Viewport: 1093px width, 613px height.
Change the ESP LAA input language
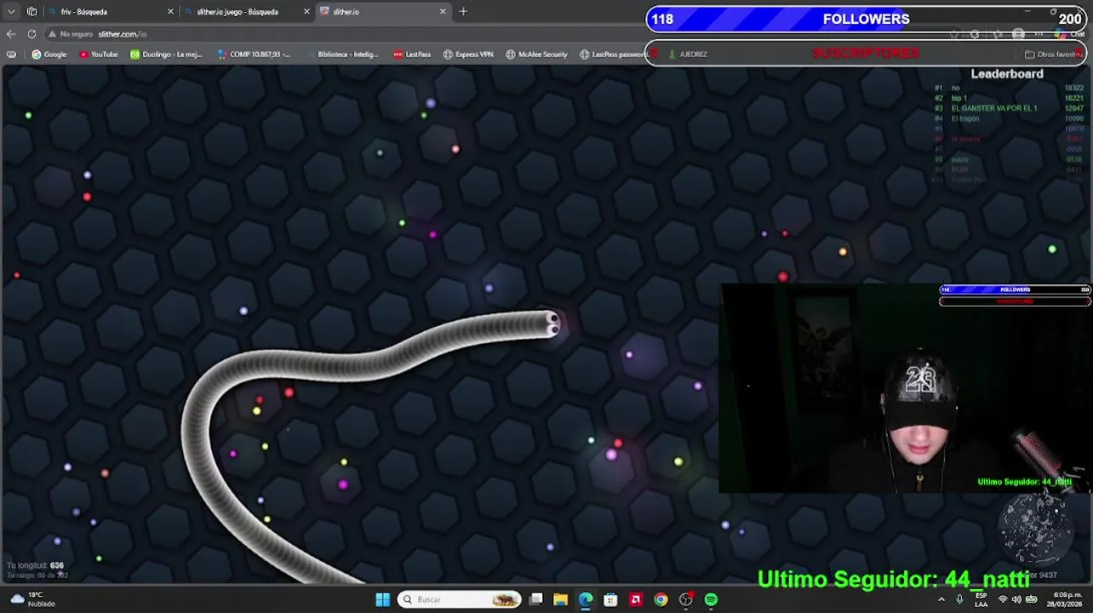pyautogui.click(x=981, y=599)
